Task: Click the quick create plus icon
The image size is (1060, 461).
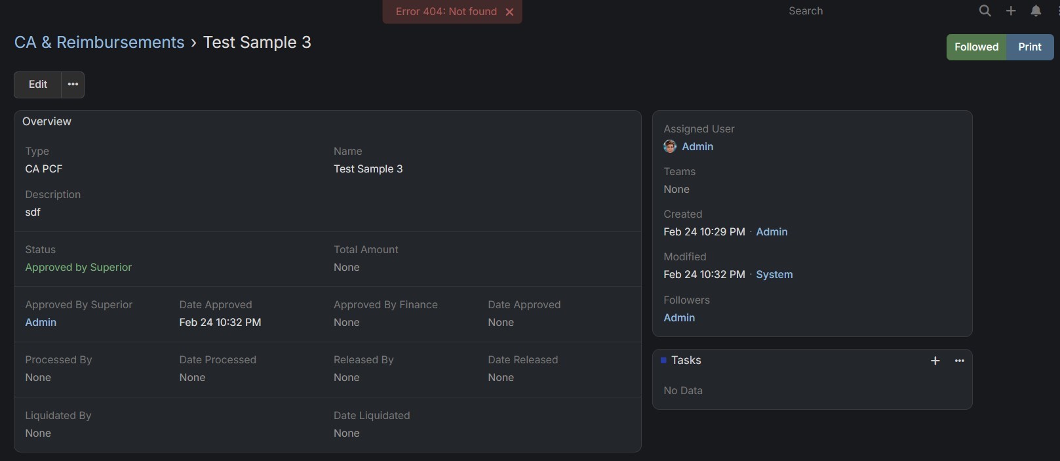Action: (x=1011, y=10)
